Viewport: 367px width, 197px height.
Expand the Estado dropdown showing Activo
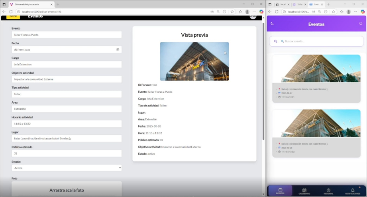click(67, 168)
